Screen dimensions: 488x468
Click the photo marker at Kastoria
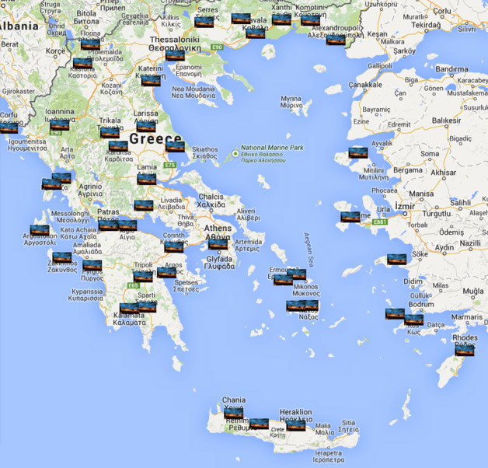[x=82, y=64]
